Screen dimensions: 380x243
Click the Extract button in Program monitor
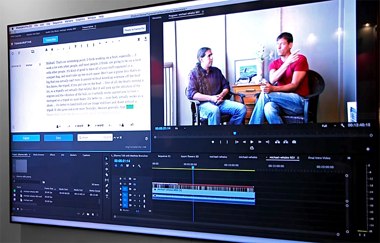tap(286, 142)
